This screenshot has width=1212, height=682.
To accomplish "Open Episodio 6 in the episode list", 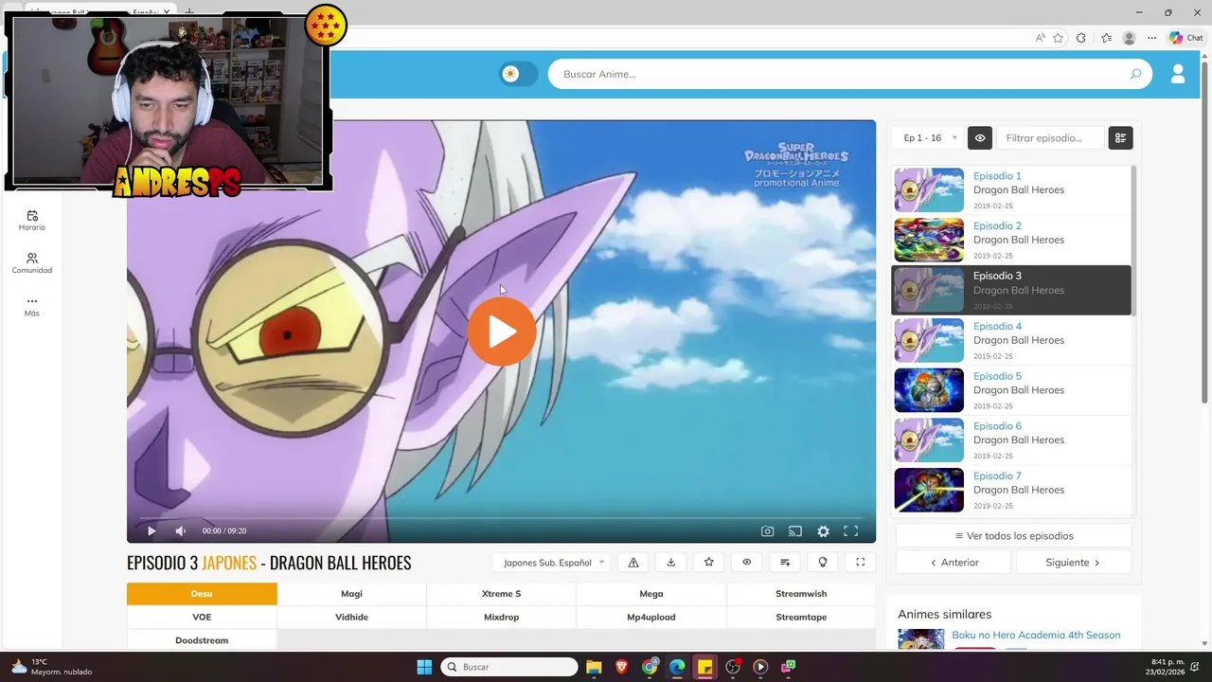I will [1010, 440].
